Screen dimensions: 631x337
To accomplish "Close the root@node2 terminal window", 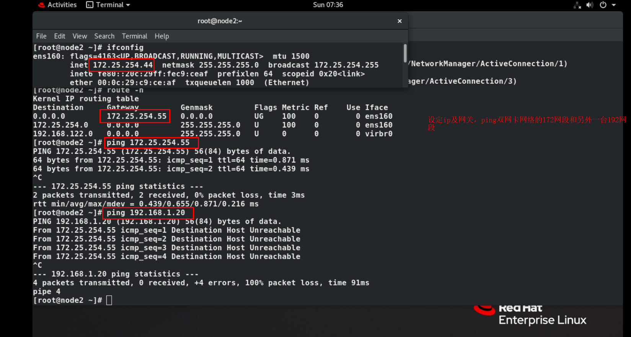I will click(x=399, y=21).
